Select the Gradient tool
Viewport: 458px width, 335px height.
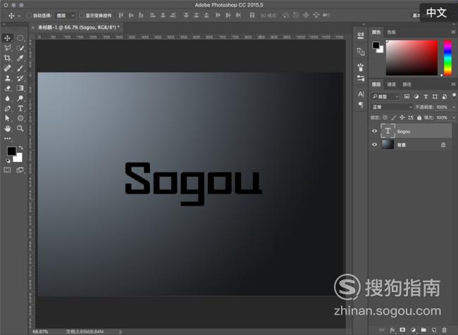pyautogui.click(x=20, y=88)
